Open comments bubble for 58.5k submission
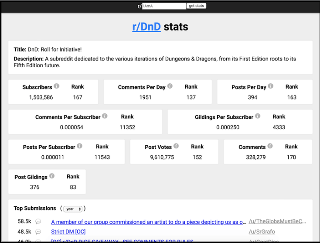 click(x=38, y=222)
